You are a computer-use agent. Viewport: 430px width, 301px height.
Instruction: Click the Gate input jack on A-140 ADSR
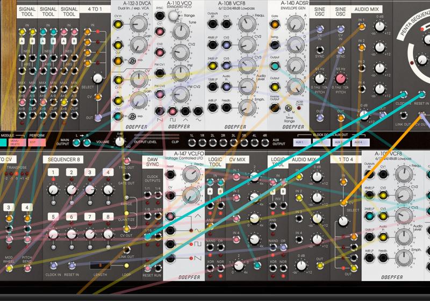pos(275,24)
